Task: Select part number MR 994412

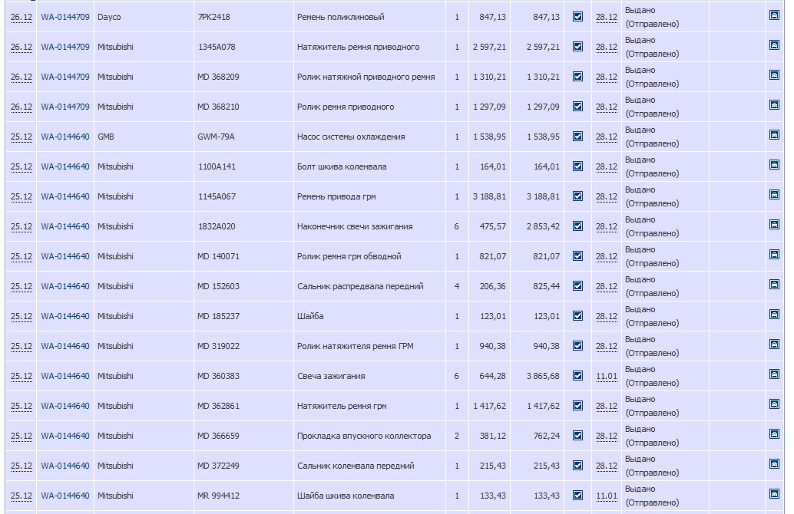Action: (x=218, y=496)
